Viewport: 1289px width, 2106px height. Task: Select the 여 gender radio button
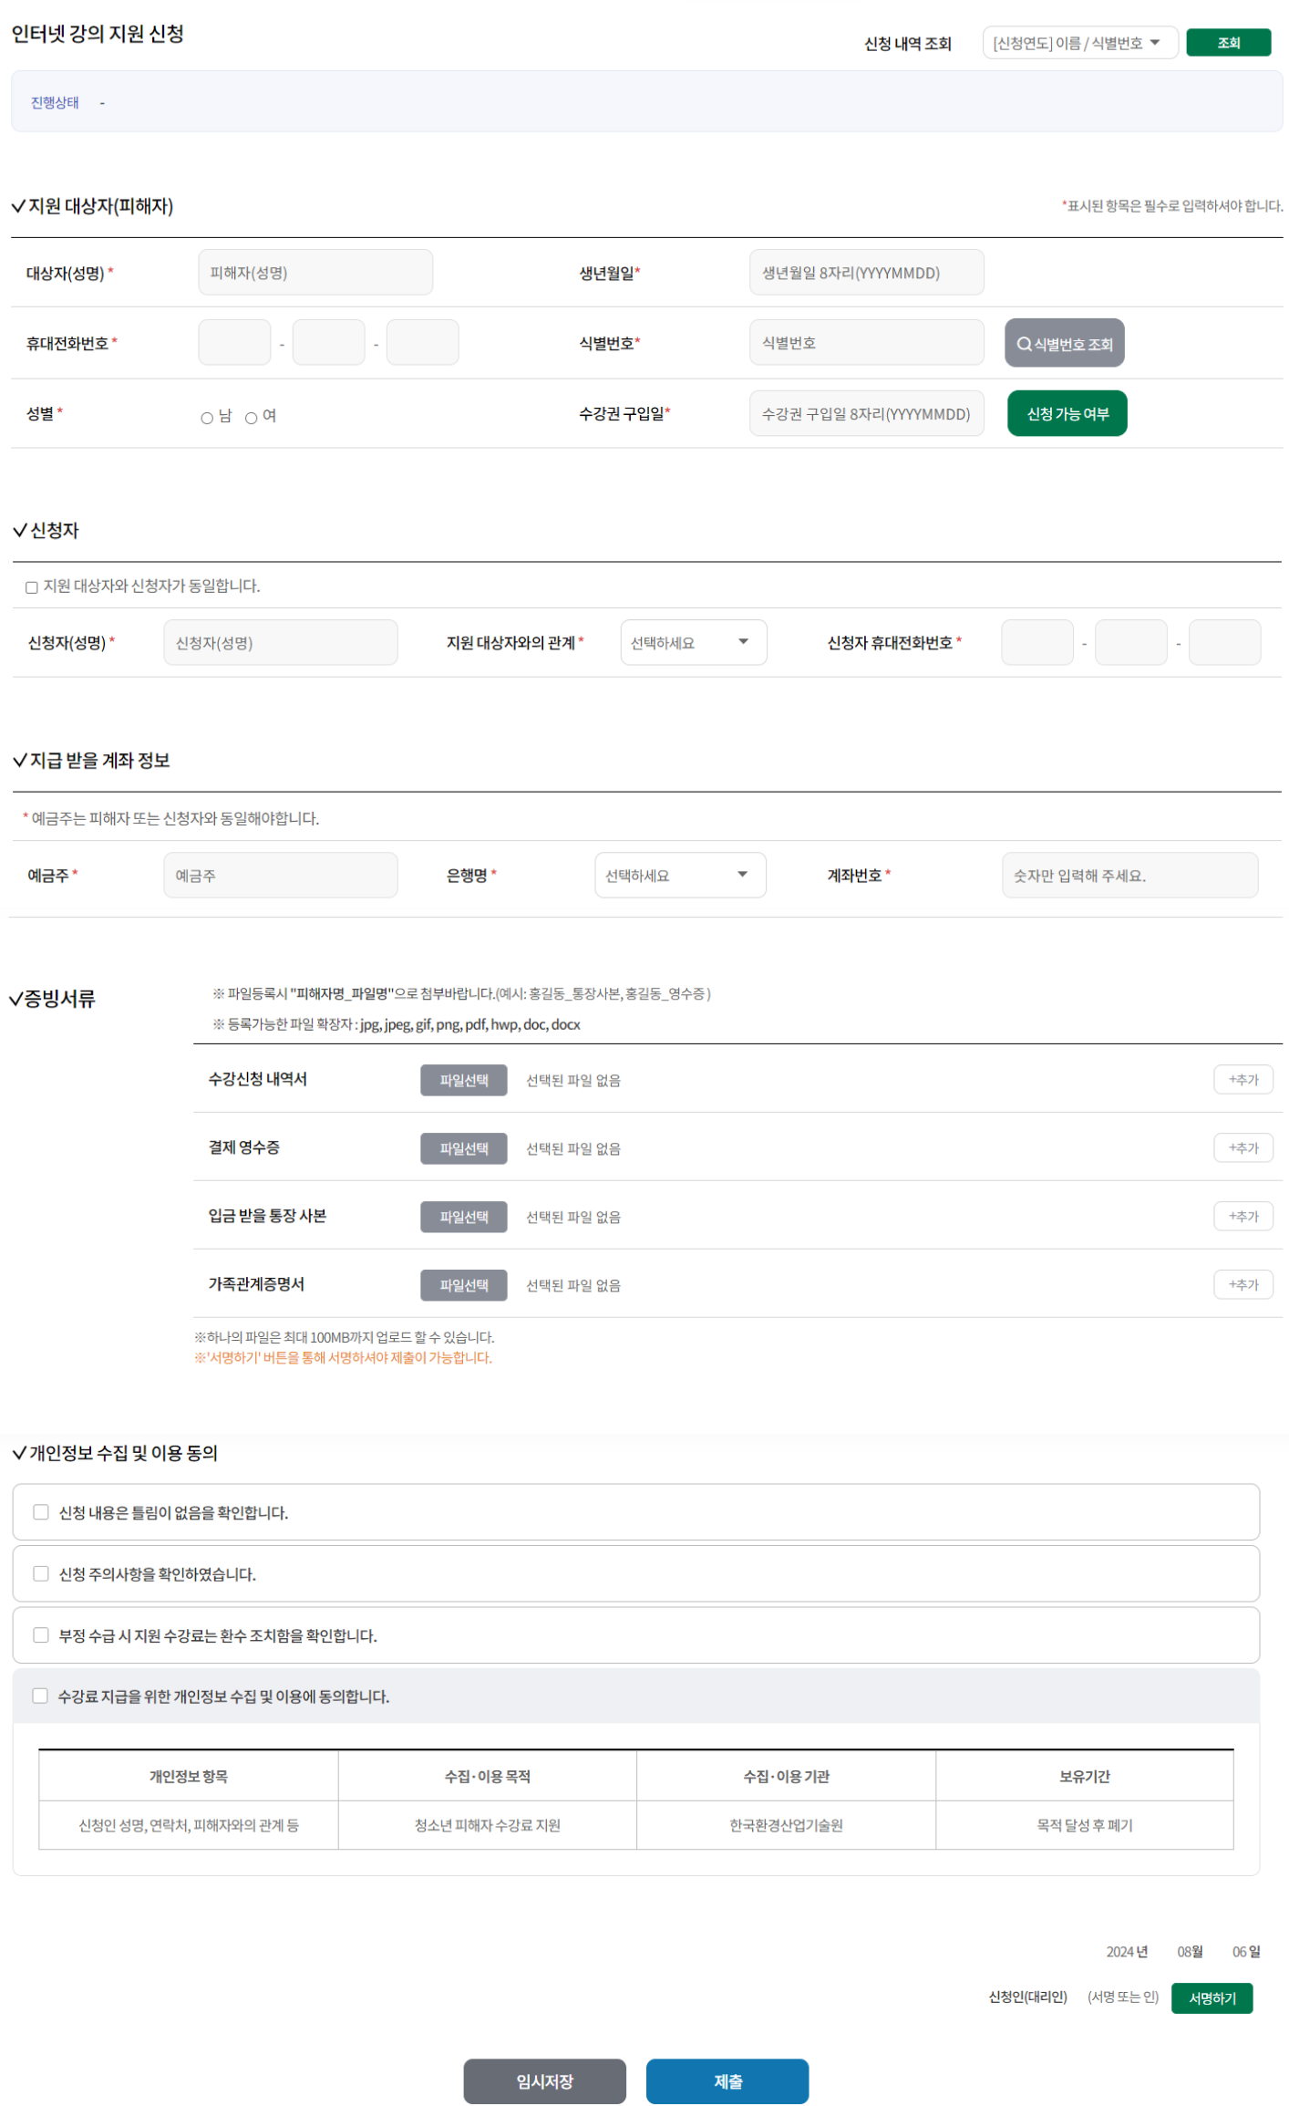(251, 418)
